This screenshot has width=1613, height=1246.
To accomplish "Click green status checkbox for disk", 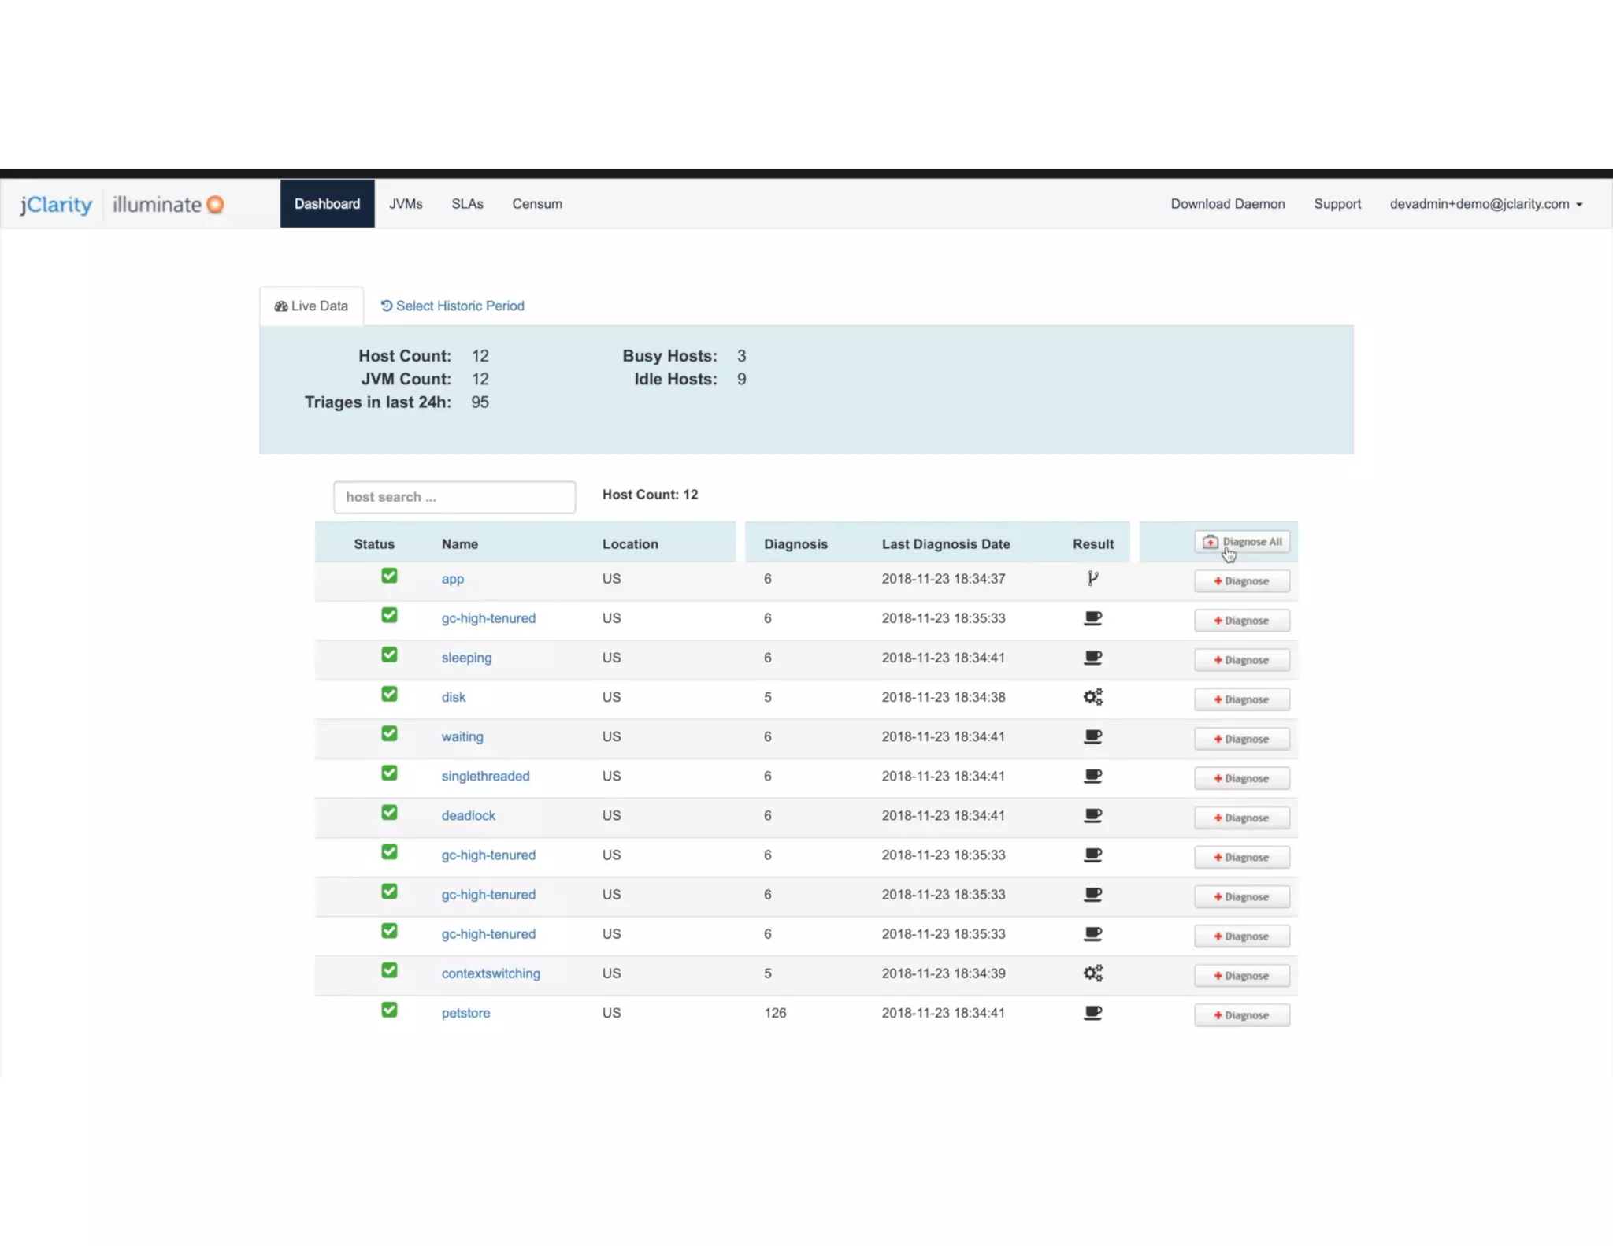I will (x=389, y=694).
